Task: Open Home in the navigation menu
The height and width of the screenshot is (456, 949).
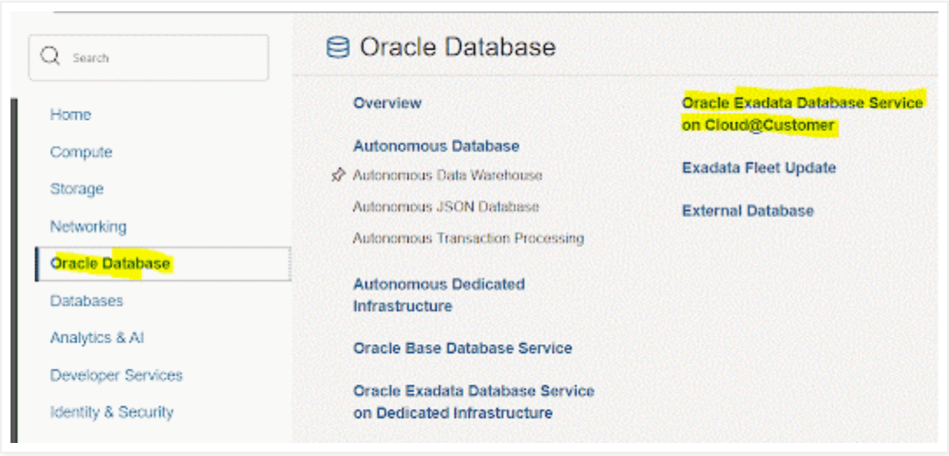Action: point(70,115)
